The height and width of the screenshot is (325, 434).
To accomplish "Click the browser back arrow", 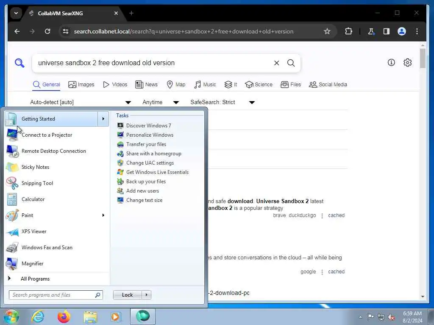I will click(17, 31).
